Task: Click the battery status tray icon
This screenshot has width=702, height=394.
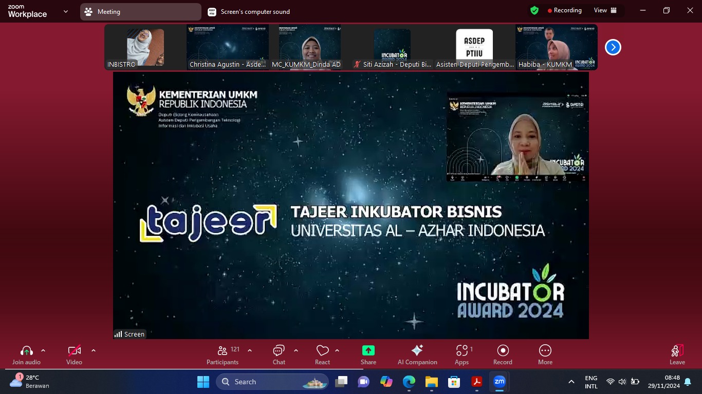Action: [635, 382]
